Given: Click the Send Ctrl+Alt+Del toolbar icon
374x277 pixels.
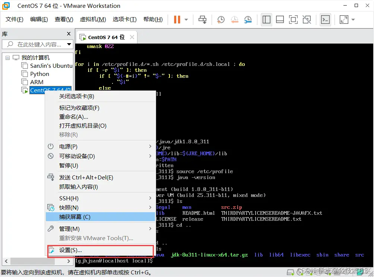Looking at the screenshot, I should (x=202, y=19).
